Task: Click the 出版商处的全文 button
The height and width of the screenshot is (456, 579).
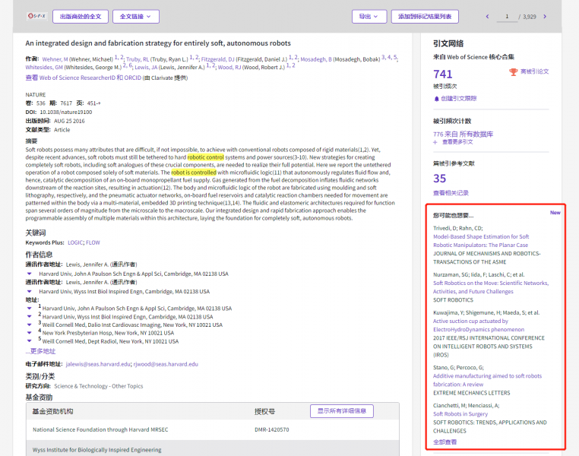Action: [80, 16]
